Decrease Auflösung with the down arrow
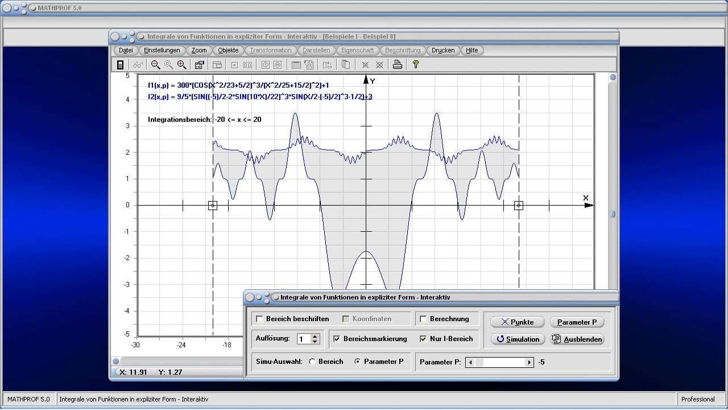The width and height of the screenshot is (728, 410). pos(315,342)
